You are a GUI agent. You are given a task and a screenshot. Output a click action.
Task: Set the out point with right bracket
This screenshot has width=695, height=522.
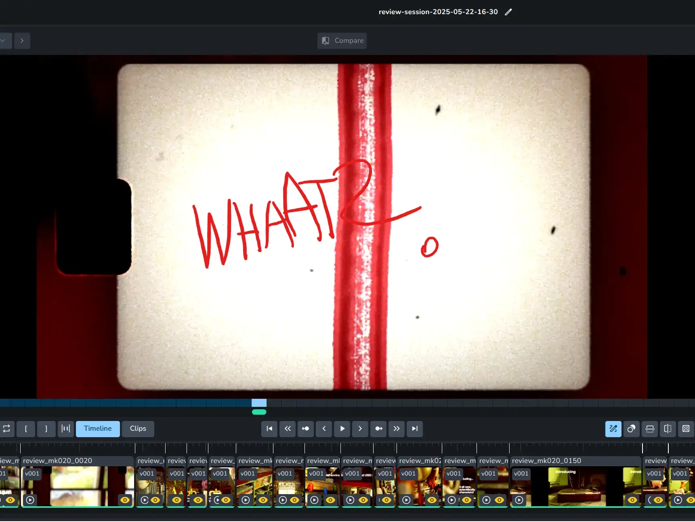coord(46,429)
